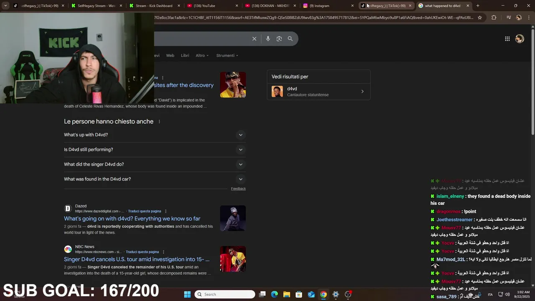Click the Chrome address bar URL
This screenshot has width=535, height=301.
coord(313,18)
